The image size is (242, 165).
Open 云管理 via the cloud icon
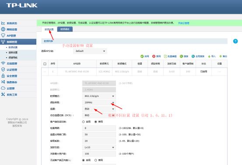point(3,88)
